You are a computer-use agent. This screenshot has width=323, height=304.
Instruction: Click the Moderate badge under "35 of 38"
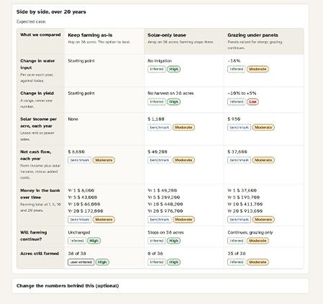click(x=258, y=262)
